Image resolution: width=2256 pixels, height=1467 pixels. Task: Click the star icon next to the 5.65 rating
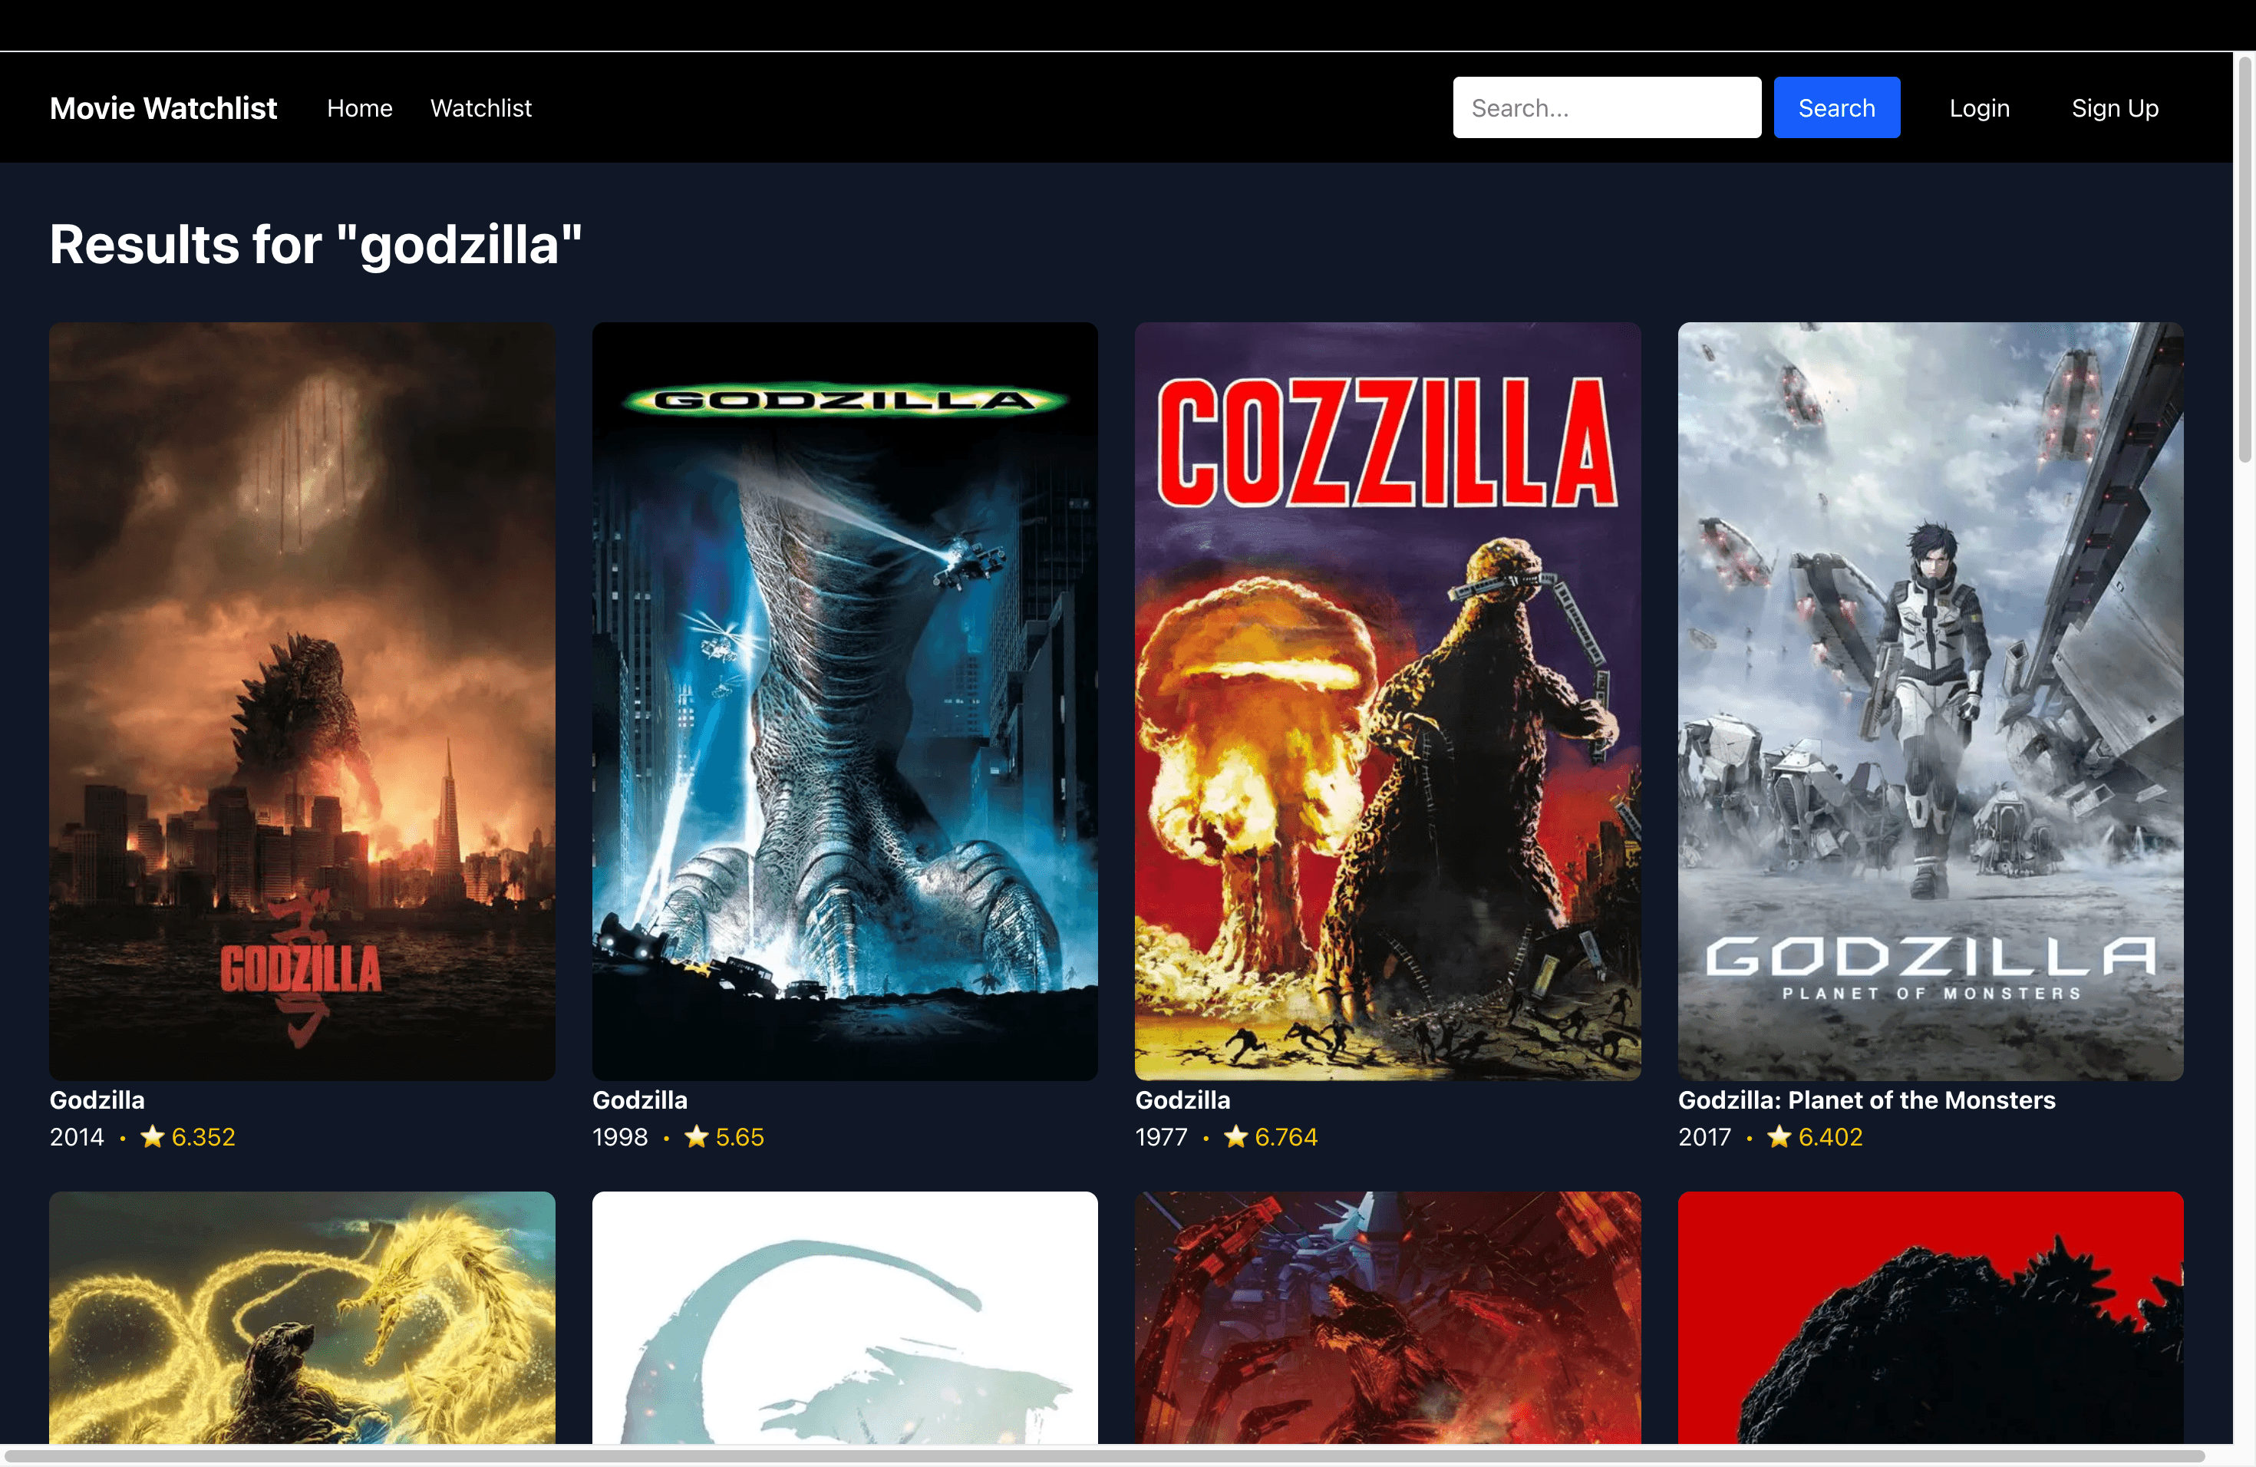click(696, 1137)
